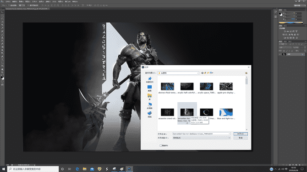
Task: Open the Image menu
Action: 21,1
